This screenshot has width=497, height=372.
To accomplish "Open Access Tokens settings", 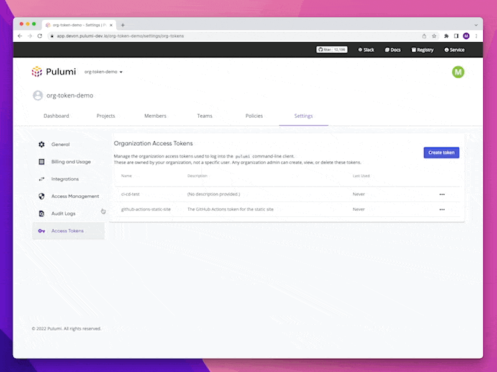I will [68, 231].
